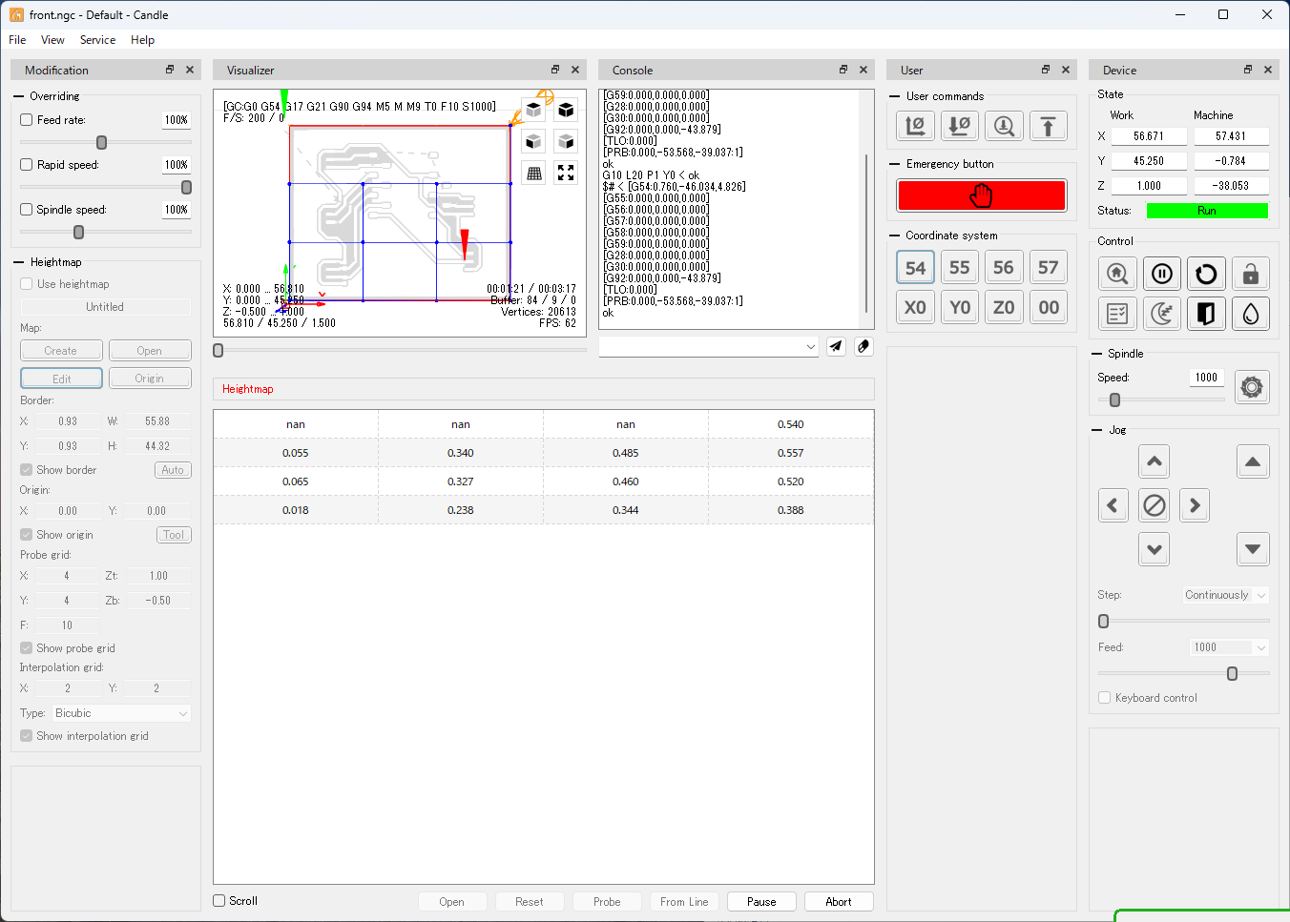The height and width of the screenshot is (922, 1290).
Task: Turn the spindle on with the gear button
Action: coord(1252,387)
